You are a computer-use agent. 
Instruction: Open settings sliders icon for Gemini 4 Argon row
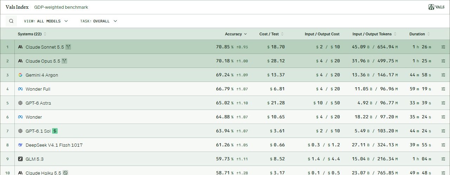(443, 75)
